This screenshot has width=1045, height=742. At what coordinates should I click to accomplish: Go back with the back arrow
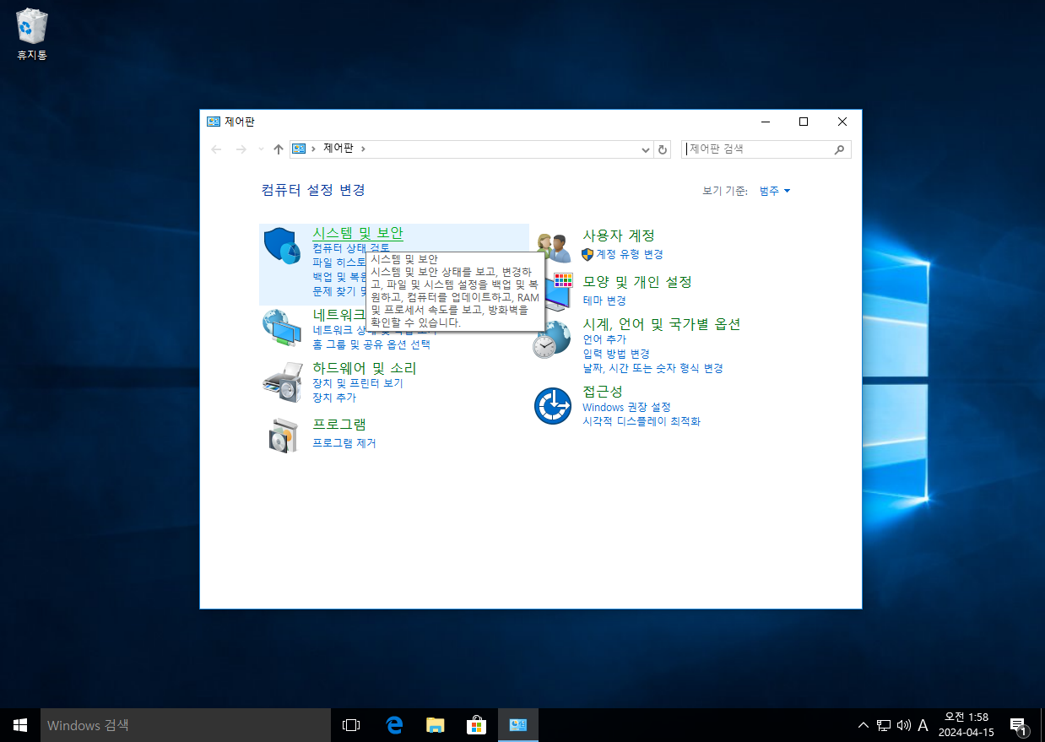(217, 149)
